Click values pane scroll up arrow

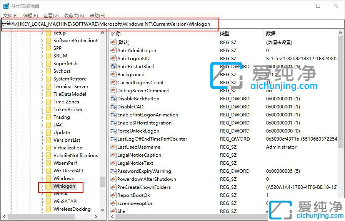point(341,33)
